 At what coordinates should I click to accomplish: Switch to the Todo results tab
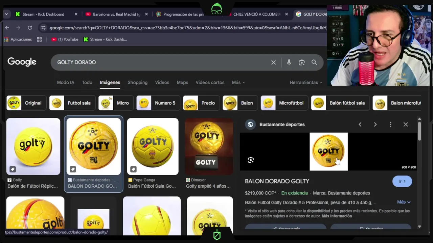87,82
